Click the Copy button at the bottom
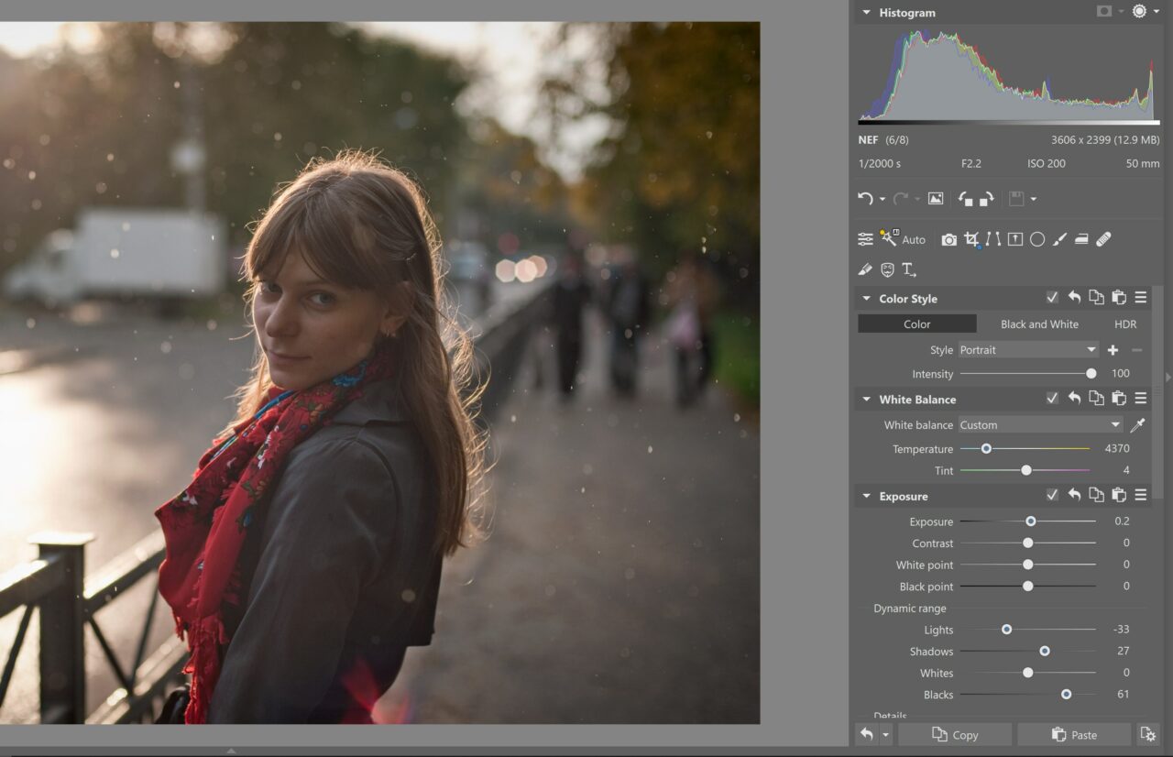 [x=956, y=734]
